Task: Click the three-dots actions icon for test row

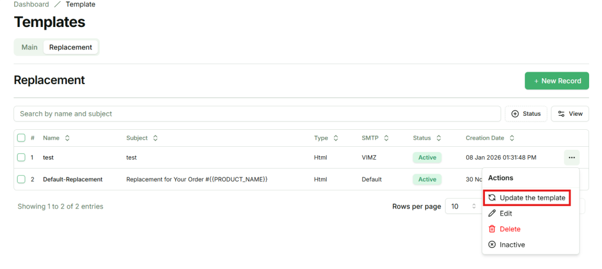Action: tap(571, 157)
